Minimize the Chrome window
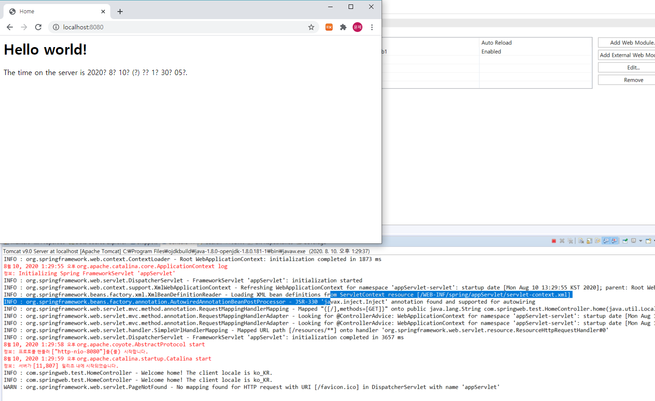This screenshot has width=655, height=401. [x=330, y=7]
